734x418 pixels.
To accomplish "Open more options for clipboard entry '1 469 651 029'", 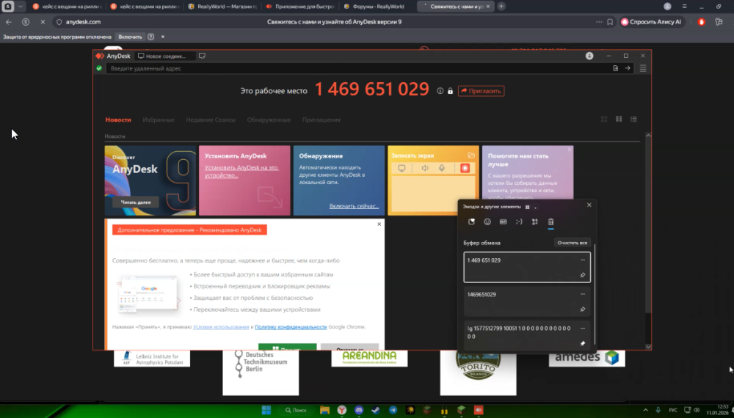I will [583, 260].
